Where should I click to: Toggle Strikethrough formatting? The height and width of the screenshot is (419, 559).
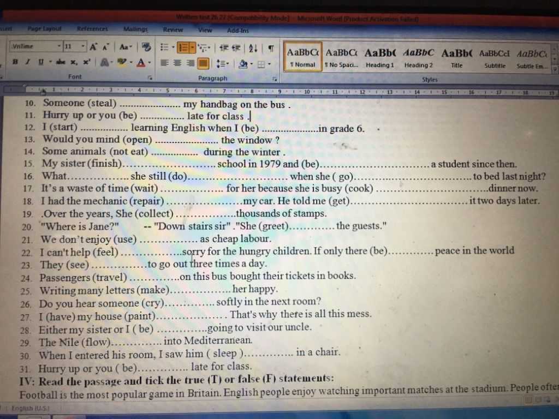click(x=61, y=62)
